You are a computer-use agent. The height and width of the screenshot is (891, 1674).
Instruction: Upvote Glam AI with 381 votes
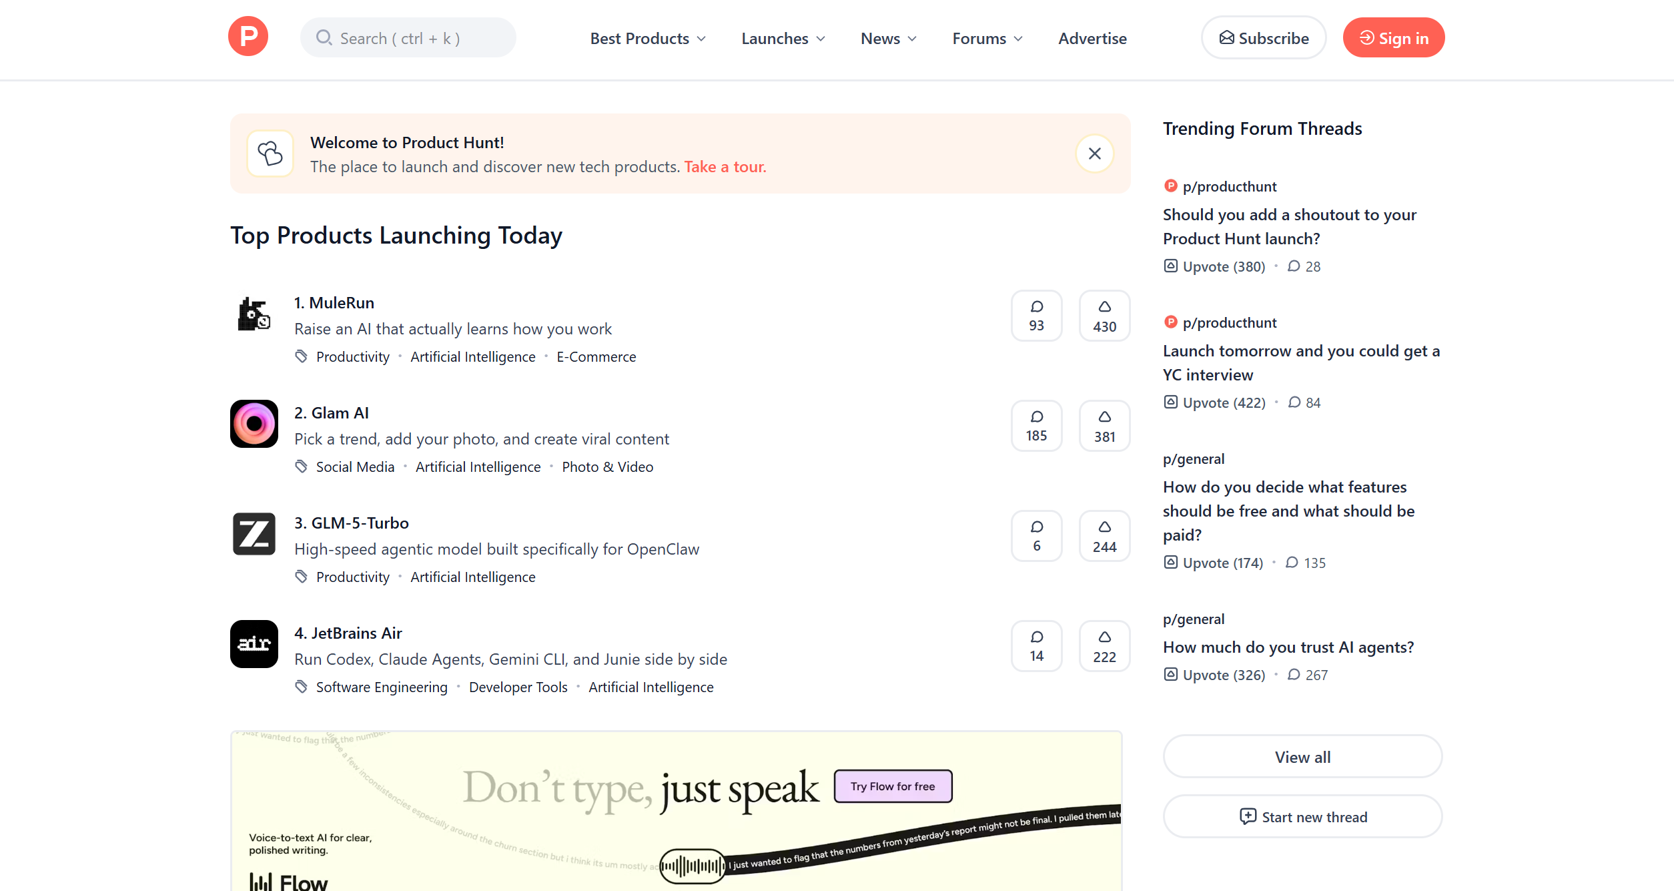(x=1104, y=426)
